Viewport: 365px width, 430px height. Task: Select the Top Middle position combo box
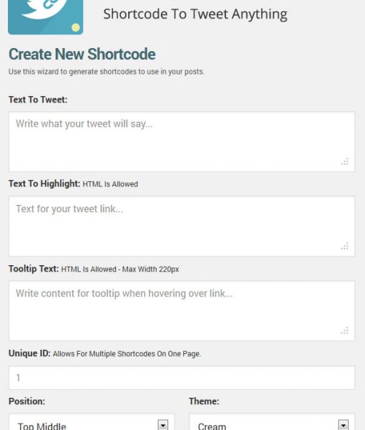(92, 422)
